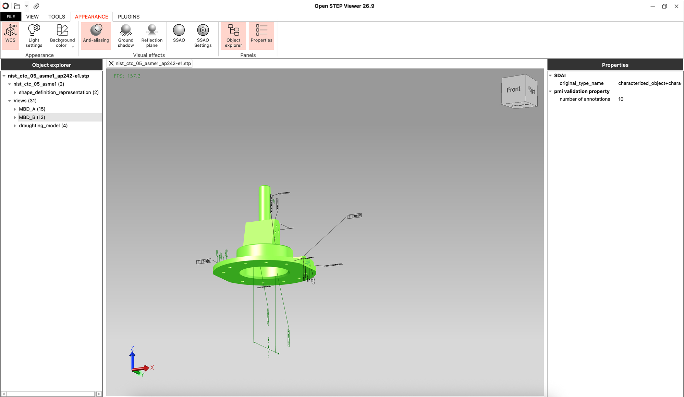Toggle the WCS 3D axes display
Screen dimensions: 684x397
[10, 35]
